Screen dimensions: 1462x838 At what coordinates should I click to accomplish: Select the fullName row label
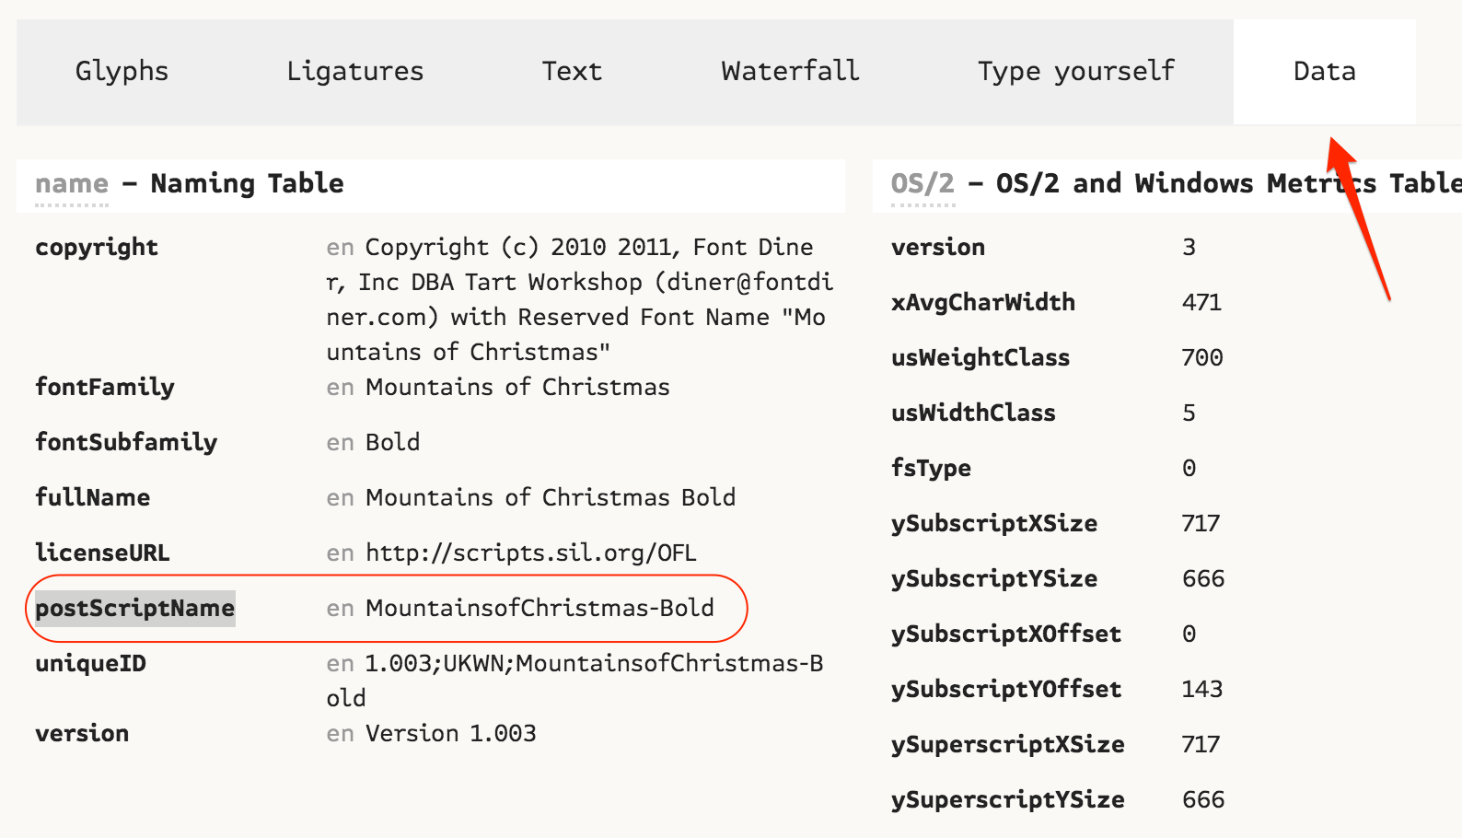(93, 498)
